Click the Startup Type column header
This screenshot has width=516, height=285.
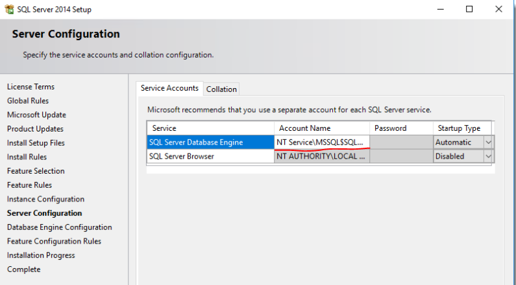462,128
